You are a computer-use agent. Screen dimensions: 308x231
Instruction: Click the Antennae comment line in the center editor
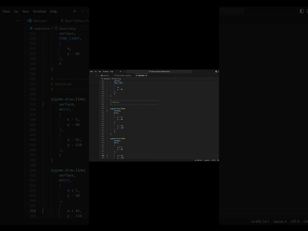(x=115, y=102)
